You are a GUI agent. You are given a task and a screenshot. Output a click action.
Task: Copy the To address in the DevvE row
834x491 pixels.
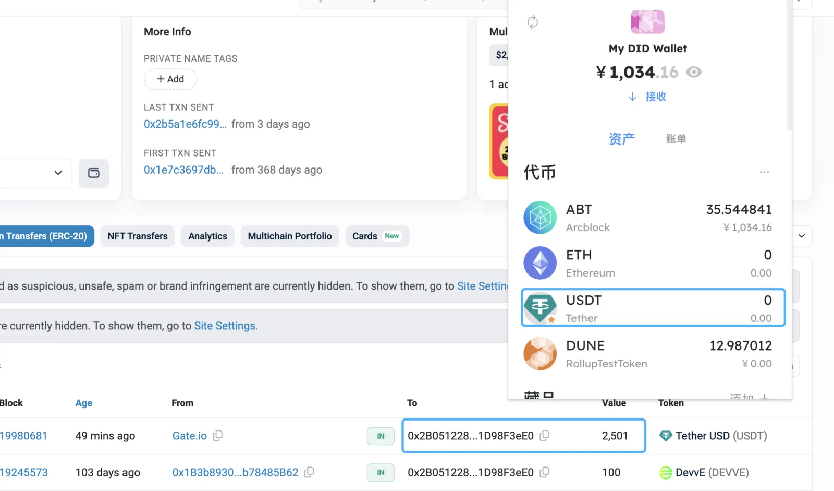pyautogui.click(x=545, y=472)
